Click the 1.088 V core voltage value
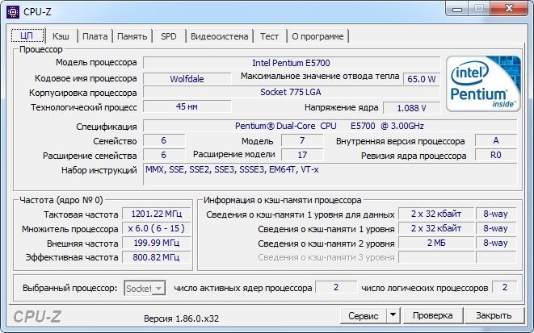 click(412, 108)
